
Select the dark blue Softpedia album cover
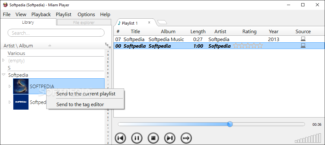pyautogui.click(x=21, y=102)
